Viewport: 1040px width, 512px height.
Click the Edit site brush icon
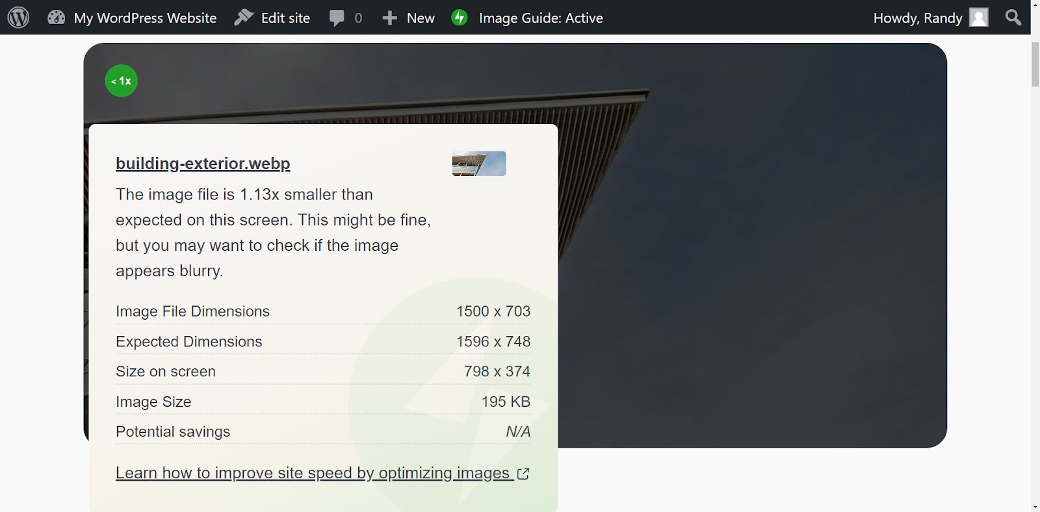coord(244,18)
